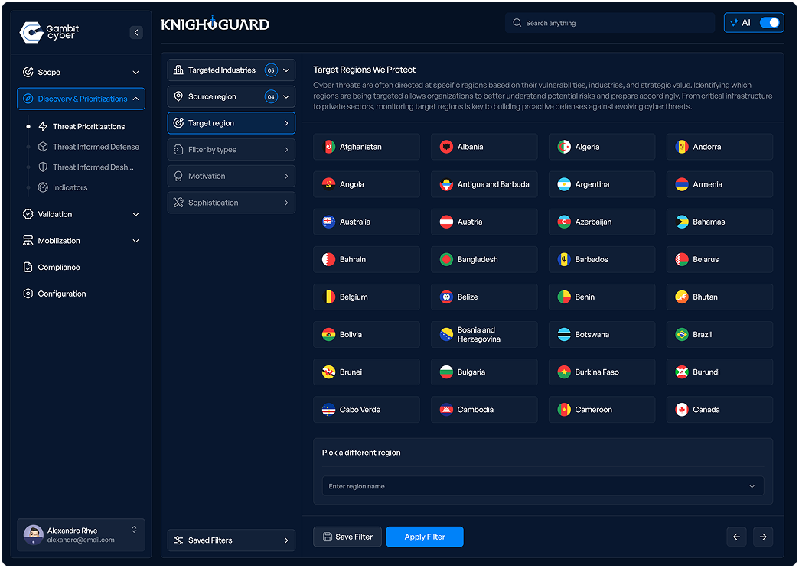Click the AI sparkle icon
The image size is (799, 568).
coord(734,23)
